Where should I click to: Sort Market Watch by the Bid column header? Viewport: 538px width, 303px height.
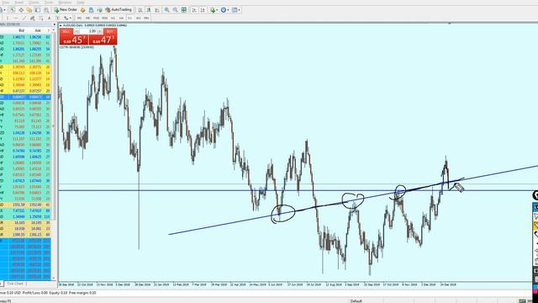(22, 30)
